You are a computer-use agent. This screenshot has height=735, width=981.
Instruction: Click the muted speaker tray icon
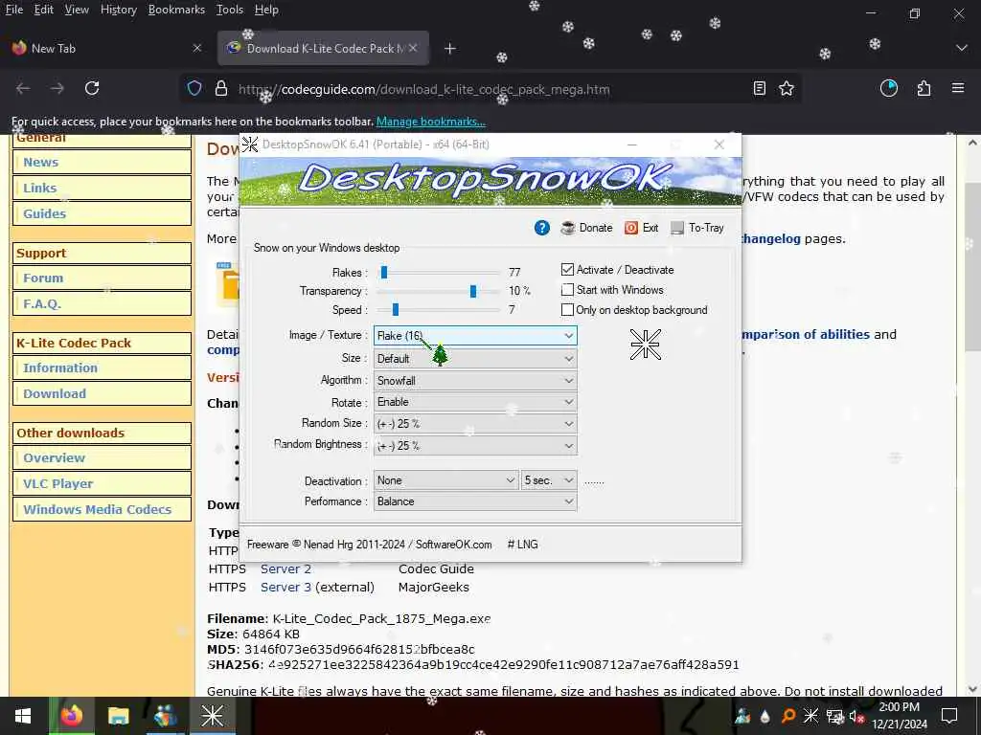pos(856,716)
